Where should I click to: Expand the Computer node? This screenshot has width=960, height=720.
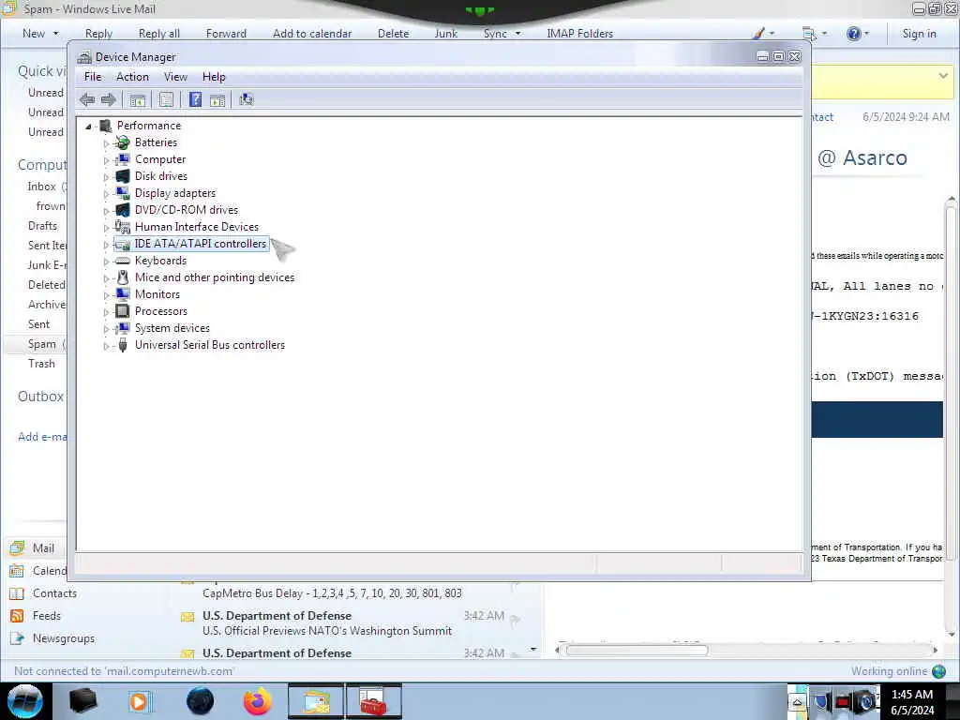tap(106, 159)
